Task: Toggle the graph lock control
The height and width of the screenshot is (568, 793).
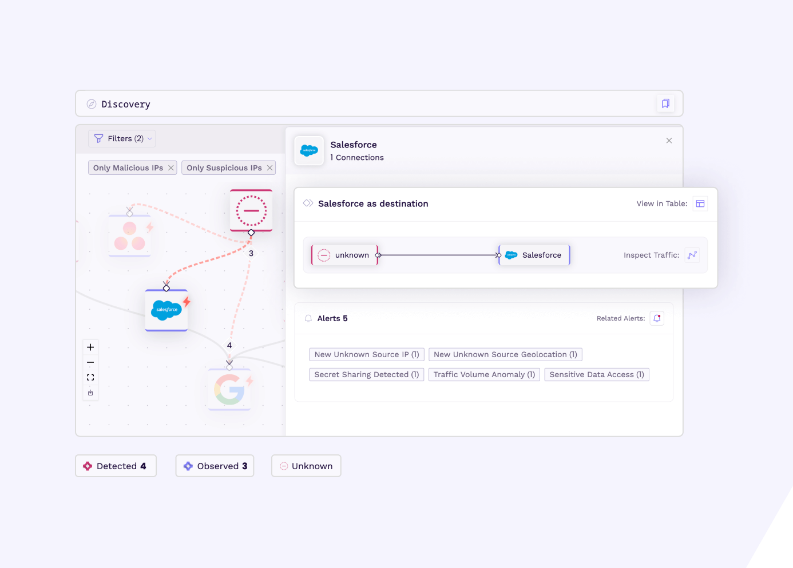Action: (90, 393)
